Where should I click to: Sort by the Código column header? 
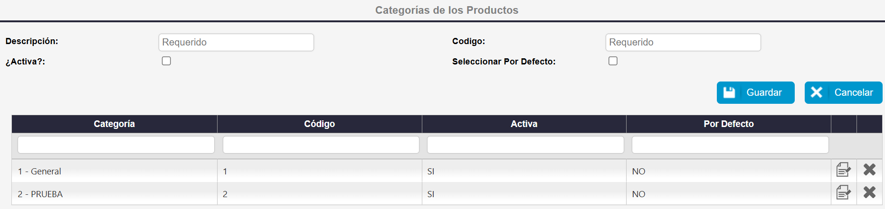point(319,124)
